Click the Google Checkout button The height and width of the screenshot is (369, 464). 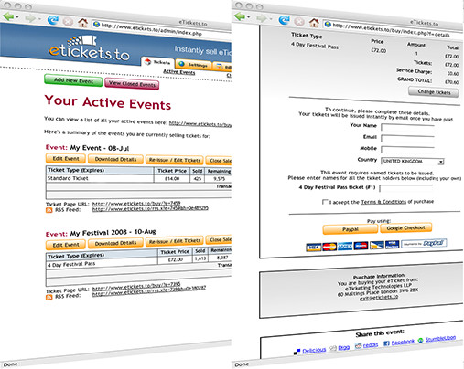[x=405, y=227]
